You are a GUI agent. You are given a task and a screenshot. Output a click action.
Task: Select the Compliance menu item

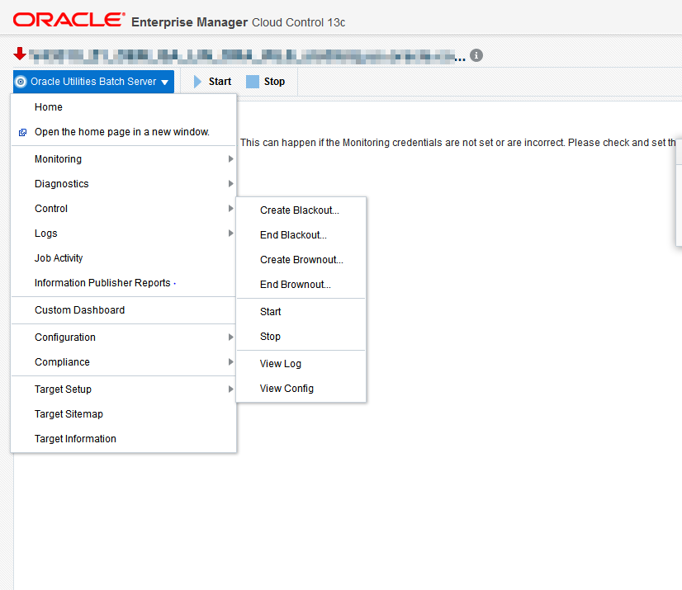[124, 362]
